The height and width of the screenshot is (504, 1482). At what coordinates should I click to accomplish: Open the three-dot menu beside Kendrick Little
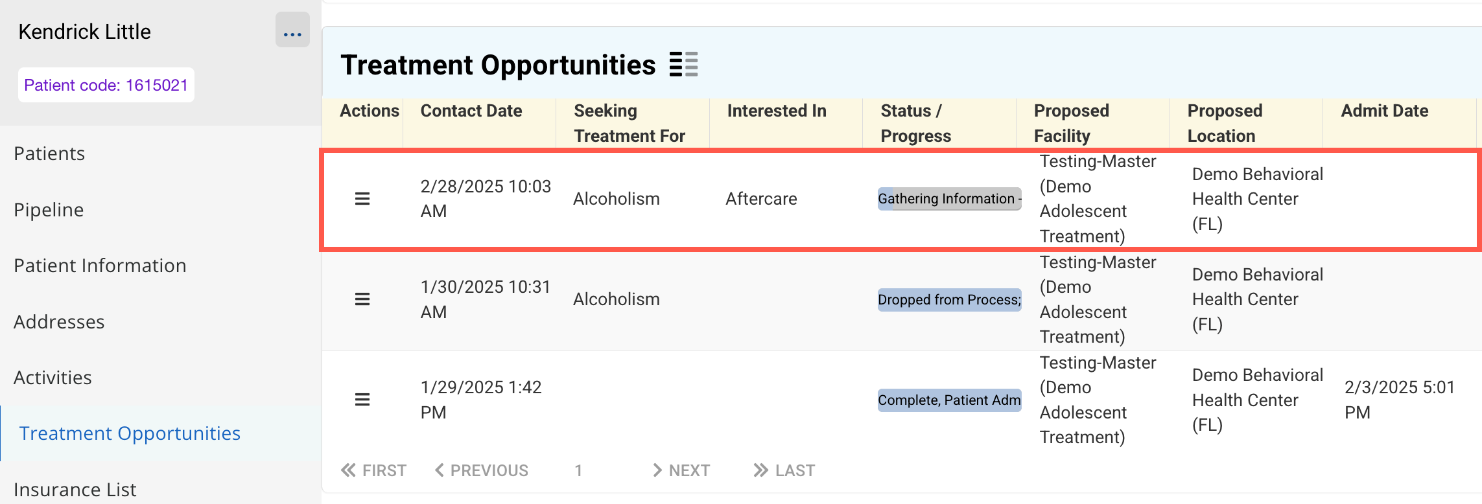(292, 30)
